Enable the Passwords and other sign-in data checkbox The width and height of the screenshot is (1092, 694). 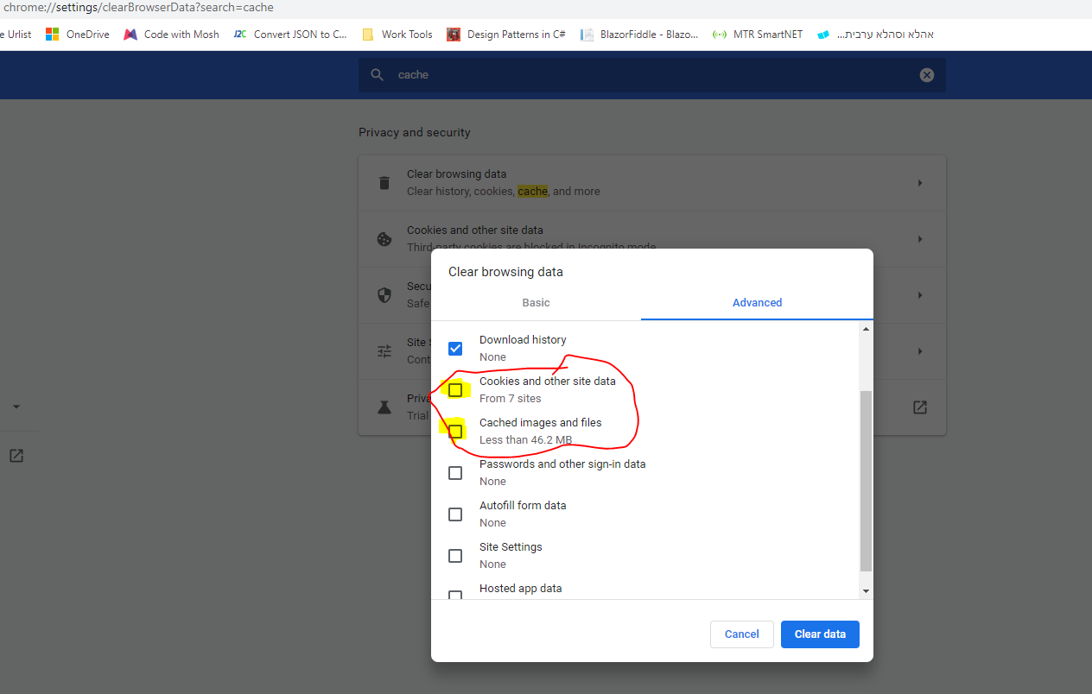pyautogui.click(x=455, y=472)
